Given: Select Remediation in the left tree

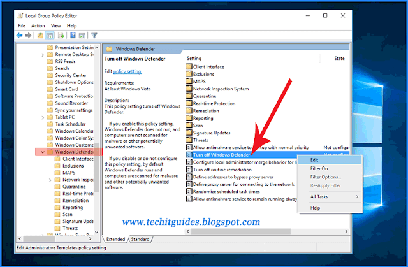Looking at the screenshot, I should [x=72, y=201].
